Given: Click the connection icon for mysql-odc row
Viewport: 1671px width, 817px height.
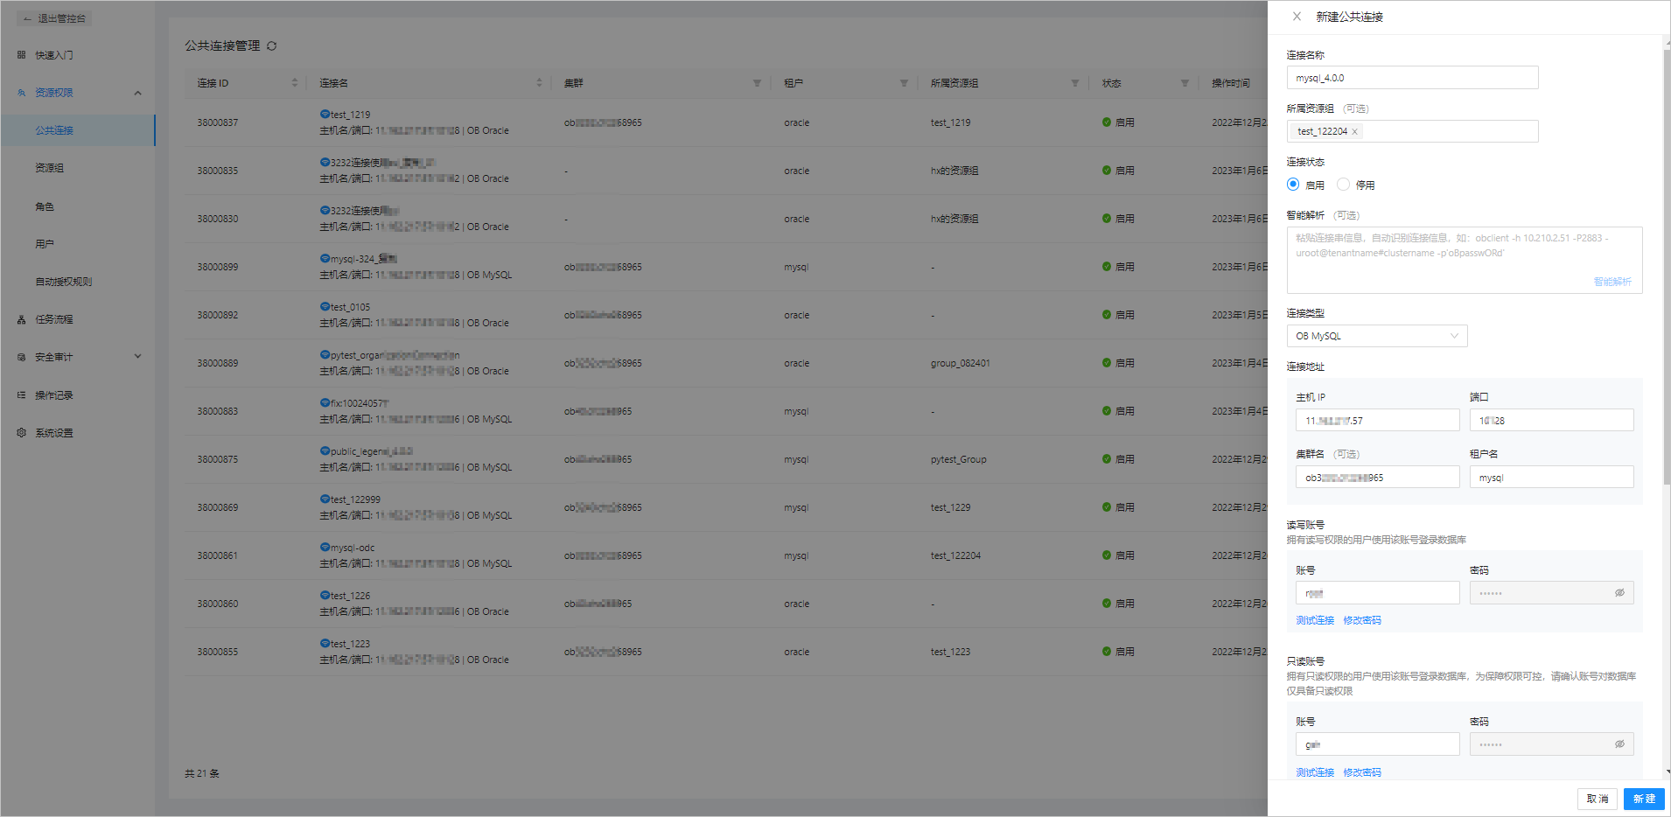Looking at the screenshot, I should pos(325,548).
